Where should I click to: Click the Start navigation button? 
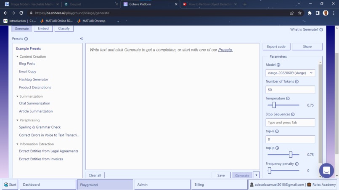tap(10, 185)
